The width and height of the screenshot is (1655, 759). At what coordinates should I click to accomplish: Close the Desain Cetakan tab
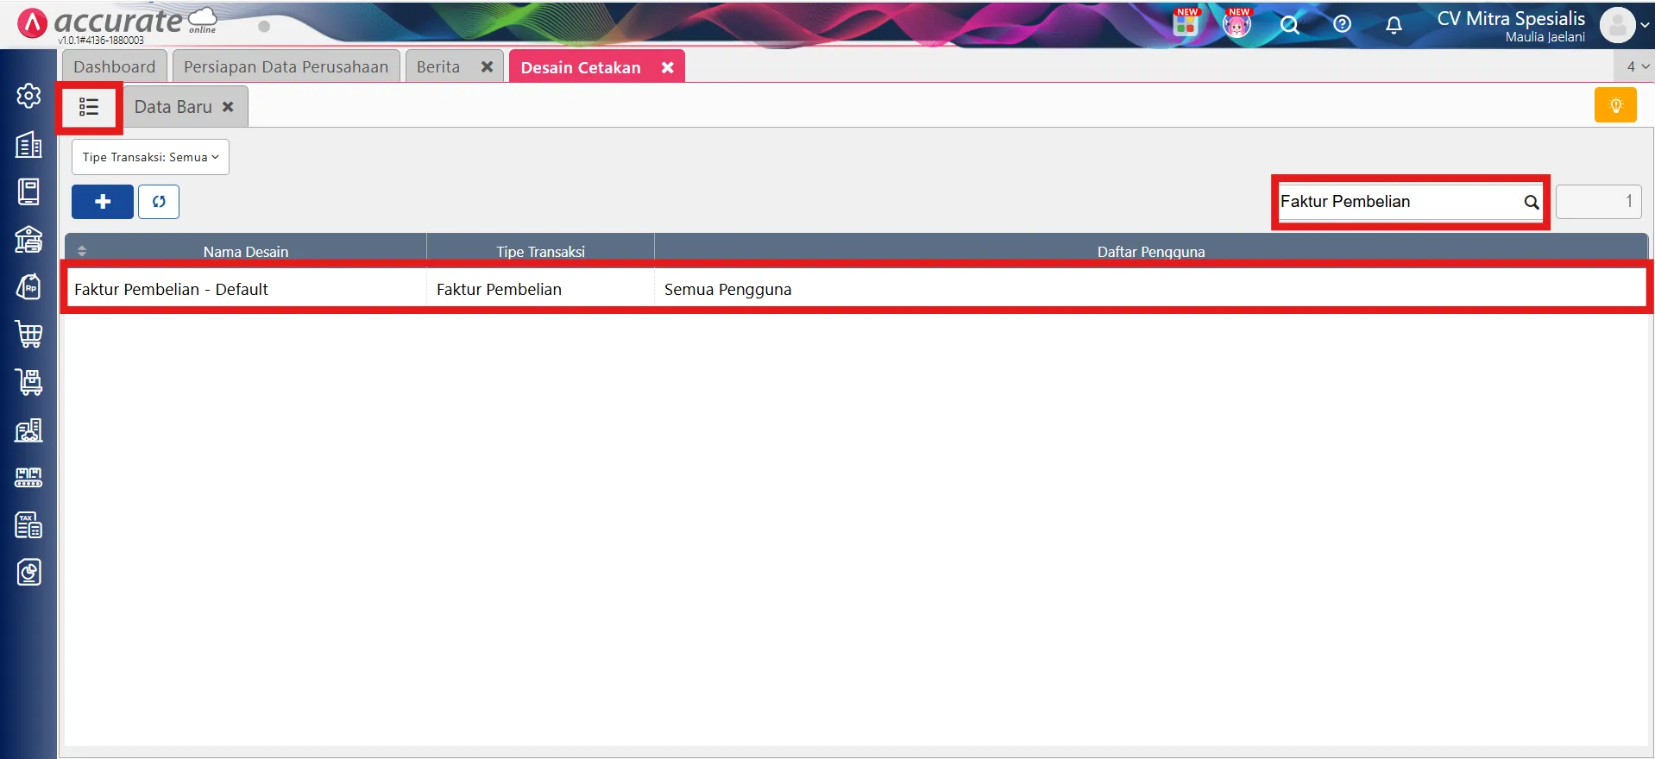667,67
